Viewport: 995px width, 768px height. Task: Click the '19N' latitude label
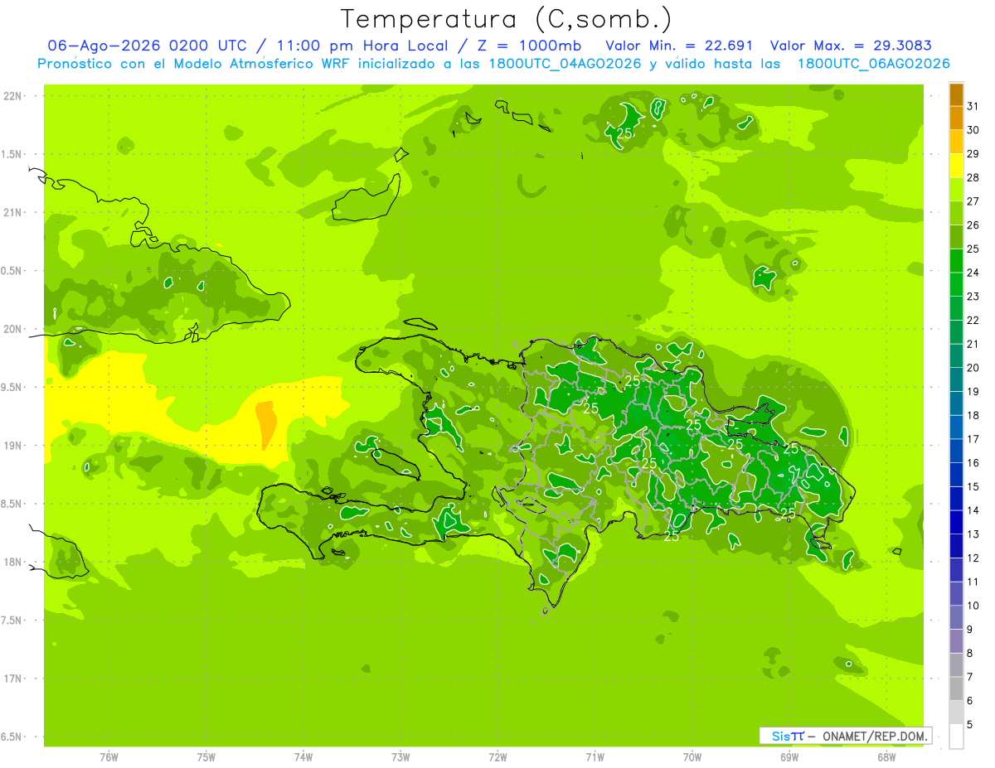coord(12,446)
